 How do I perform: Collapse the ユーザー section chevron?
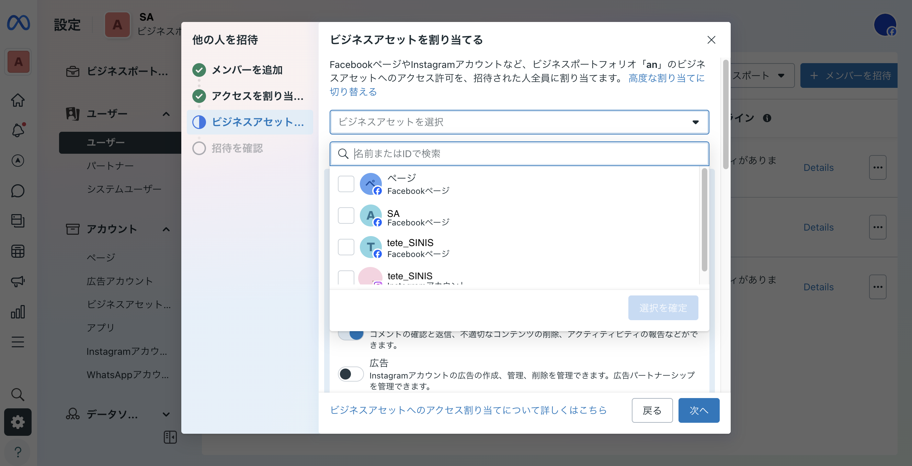166,114
